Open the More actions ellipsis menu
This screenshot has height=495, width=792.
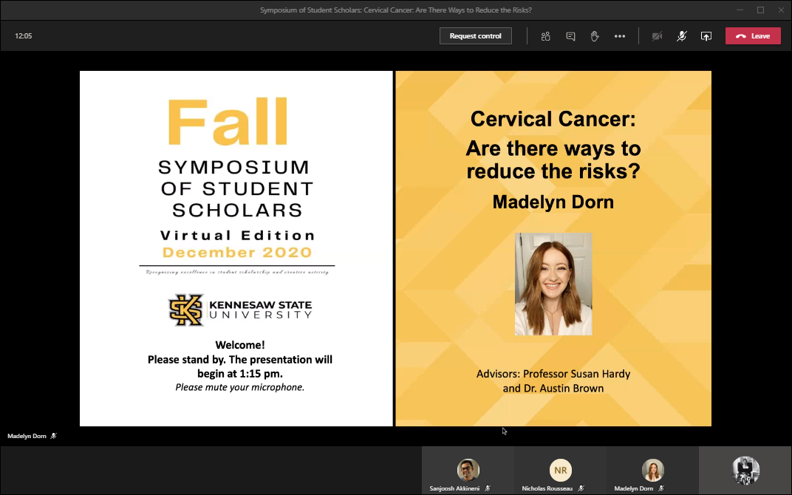(620, 36)
